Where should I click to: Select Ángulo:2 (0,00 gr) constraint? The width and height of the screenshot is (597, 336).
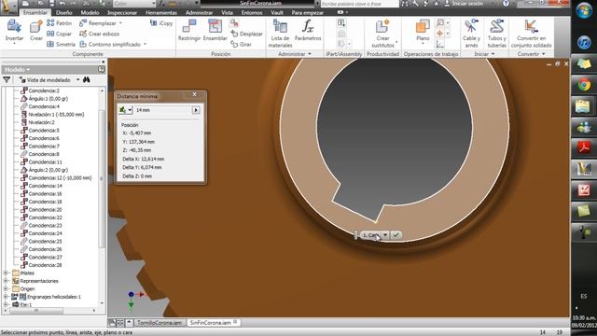[x=44, y=170]
